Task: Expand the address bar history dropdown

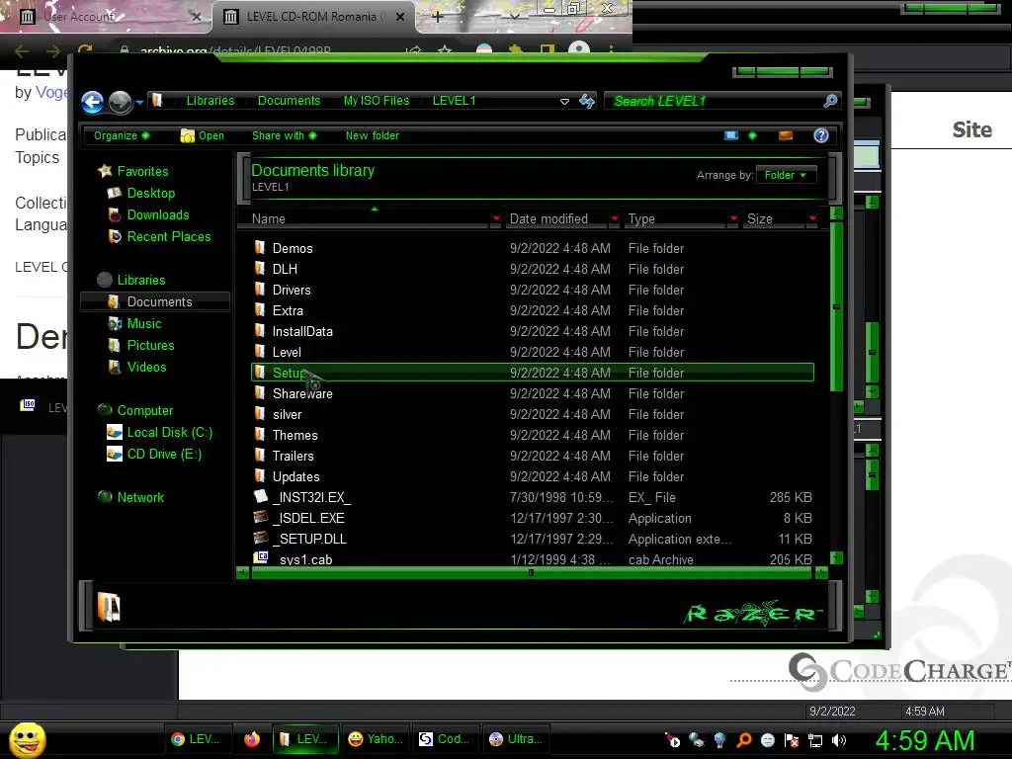Action: [x=564, y=102]
